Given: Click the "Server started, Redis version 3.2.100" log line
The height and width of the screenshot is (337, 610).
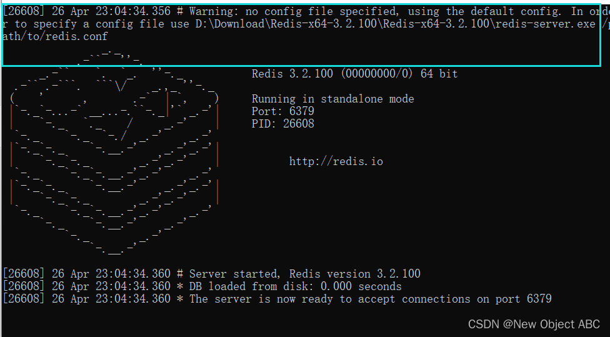Looking at the screenshot, I should tap(212, 274).
